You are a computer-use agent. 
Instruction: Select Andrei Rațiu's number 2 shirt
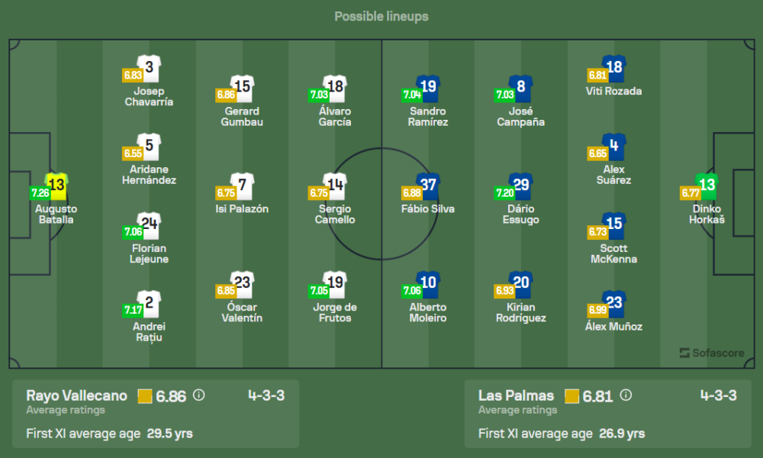point(149,303)
